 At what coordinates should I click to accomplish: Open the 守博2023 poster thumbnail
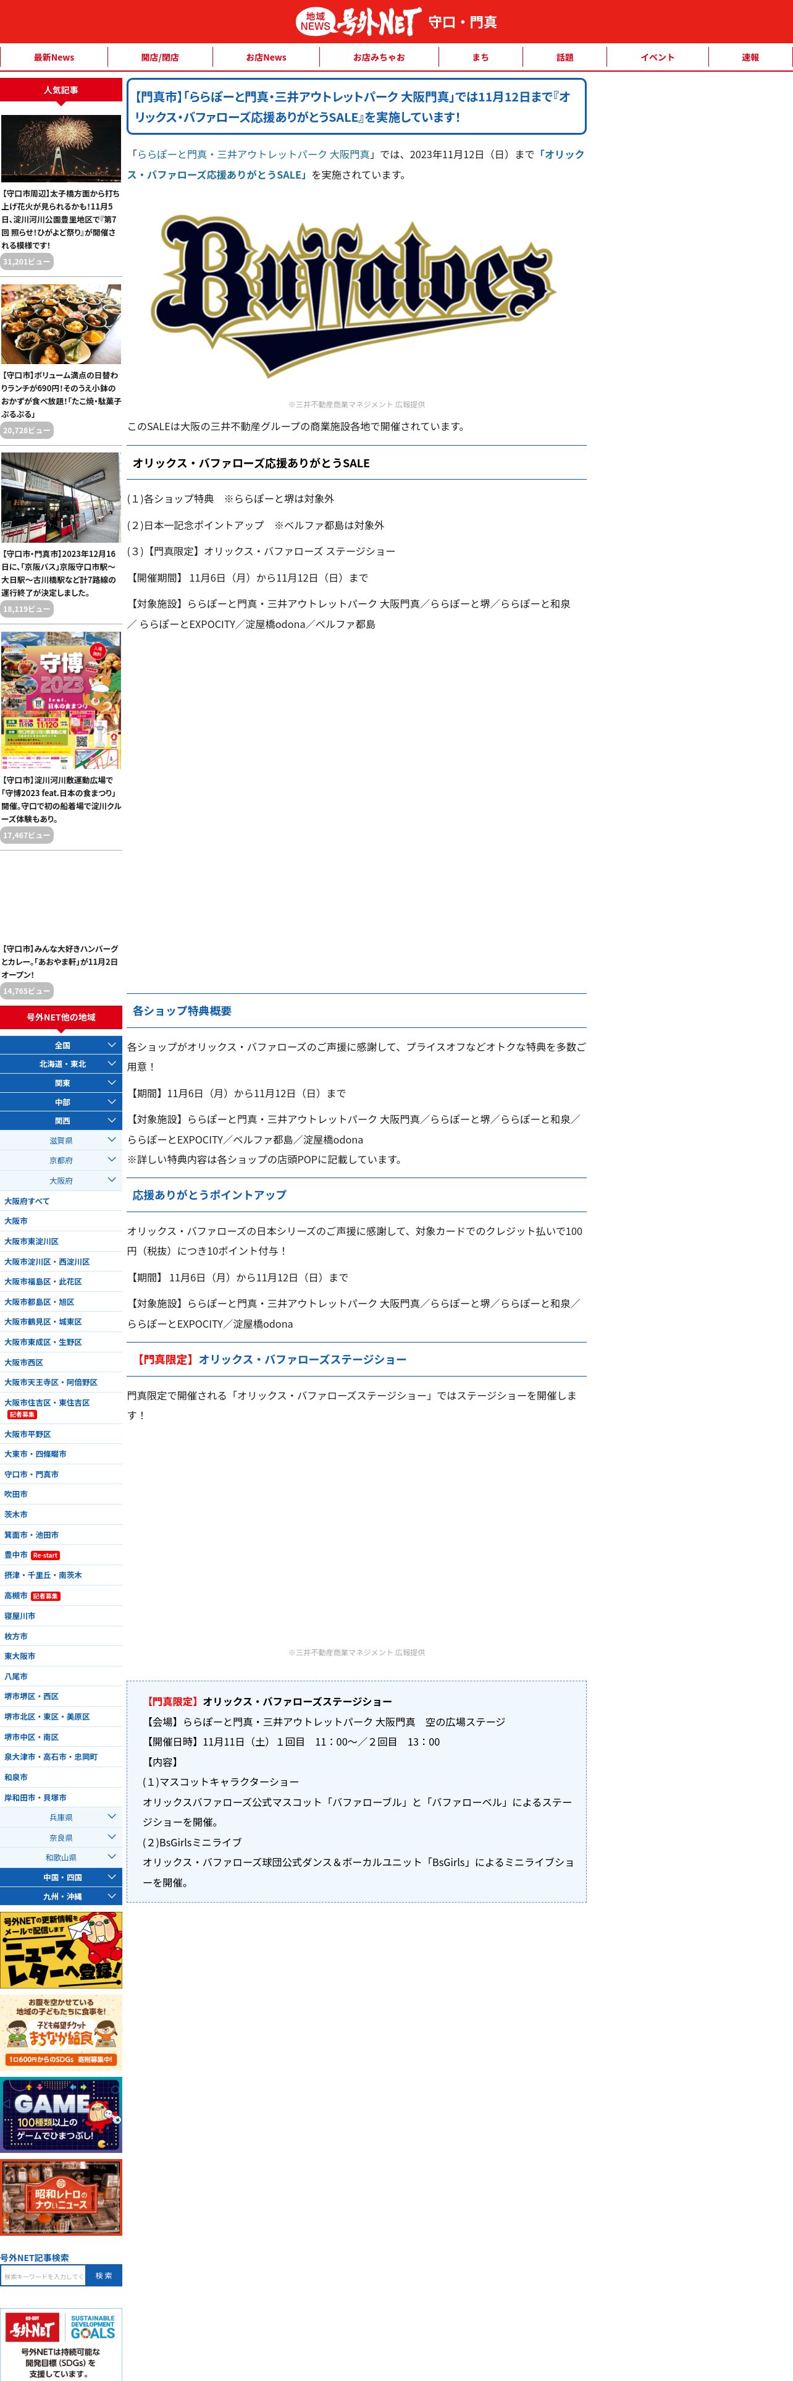(61, 700)
